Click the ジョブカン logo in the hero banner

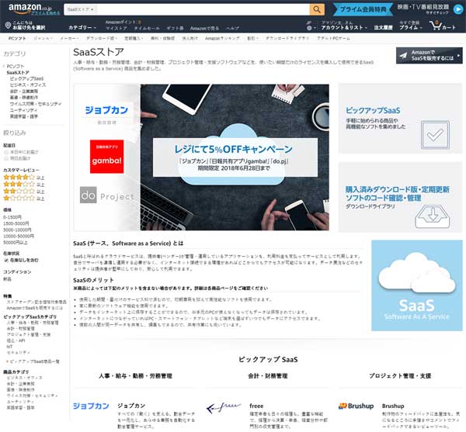[106, 110]
